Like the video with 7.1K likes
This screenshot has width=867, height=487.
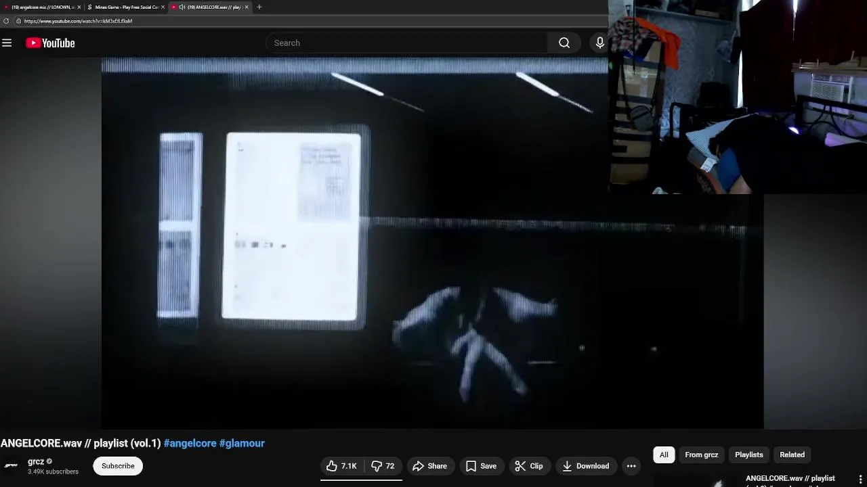(x=341, y=466)
